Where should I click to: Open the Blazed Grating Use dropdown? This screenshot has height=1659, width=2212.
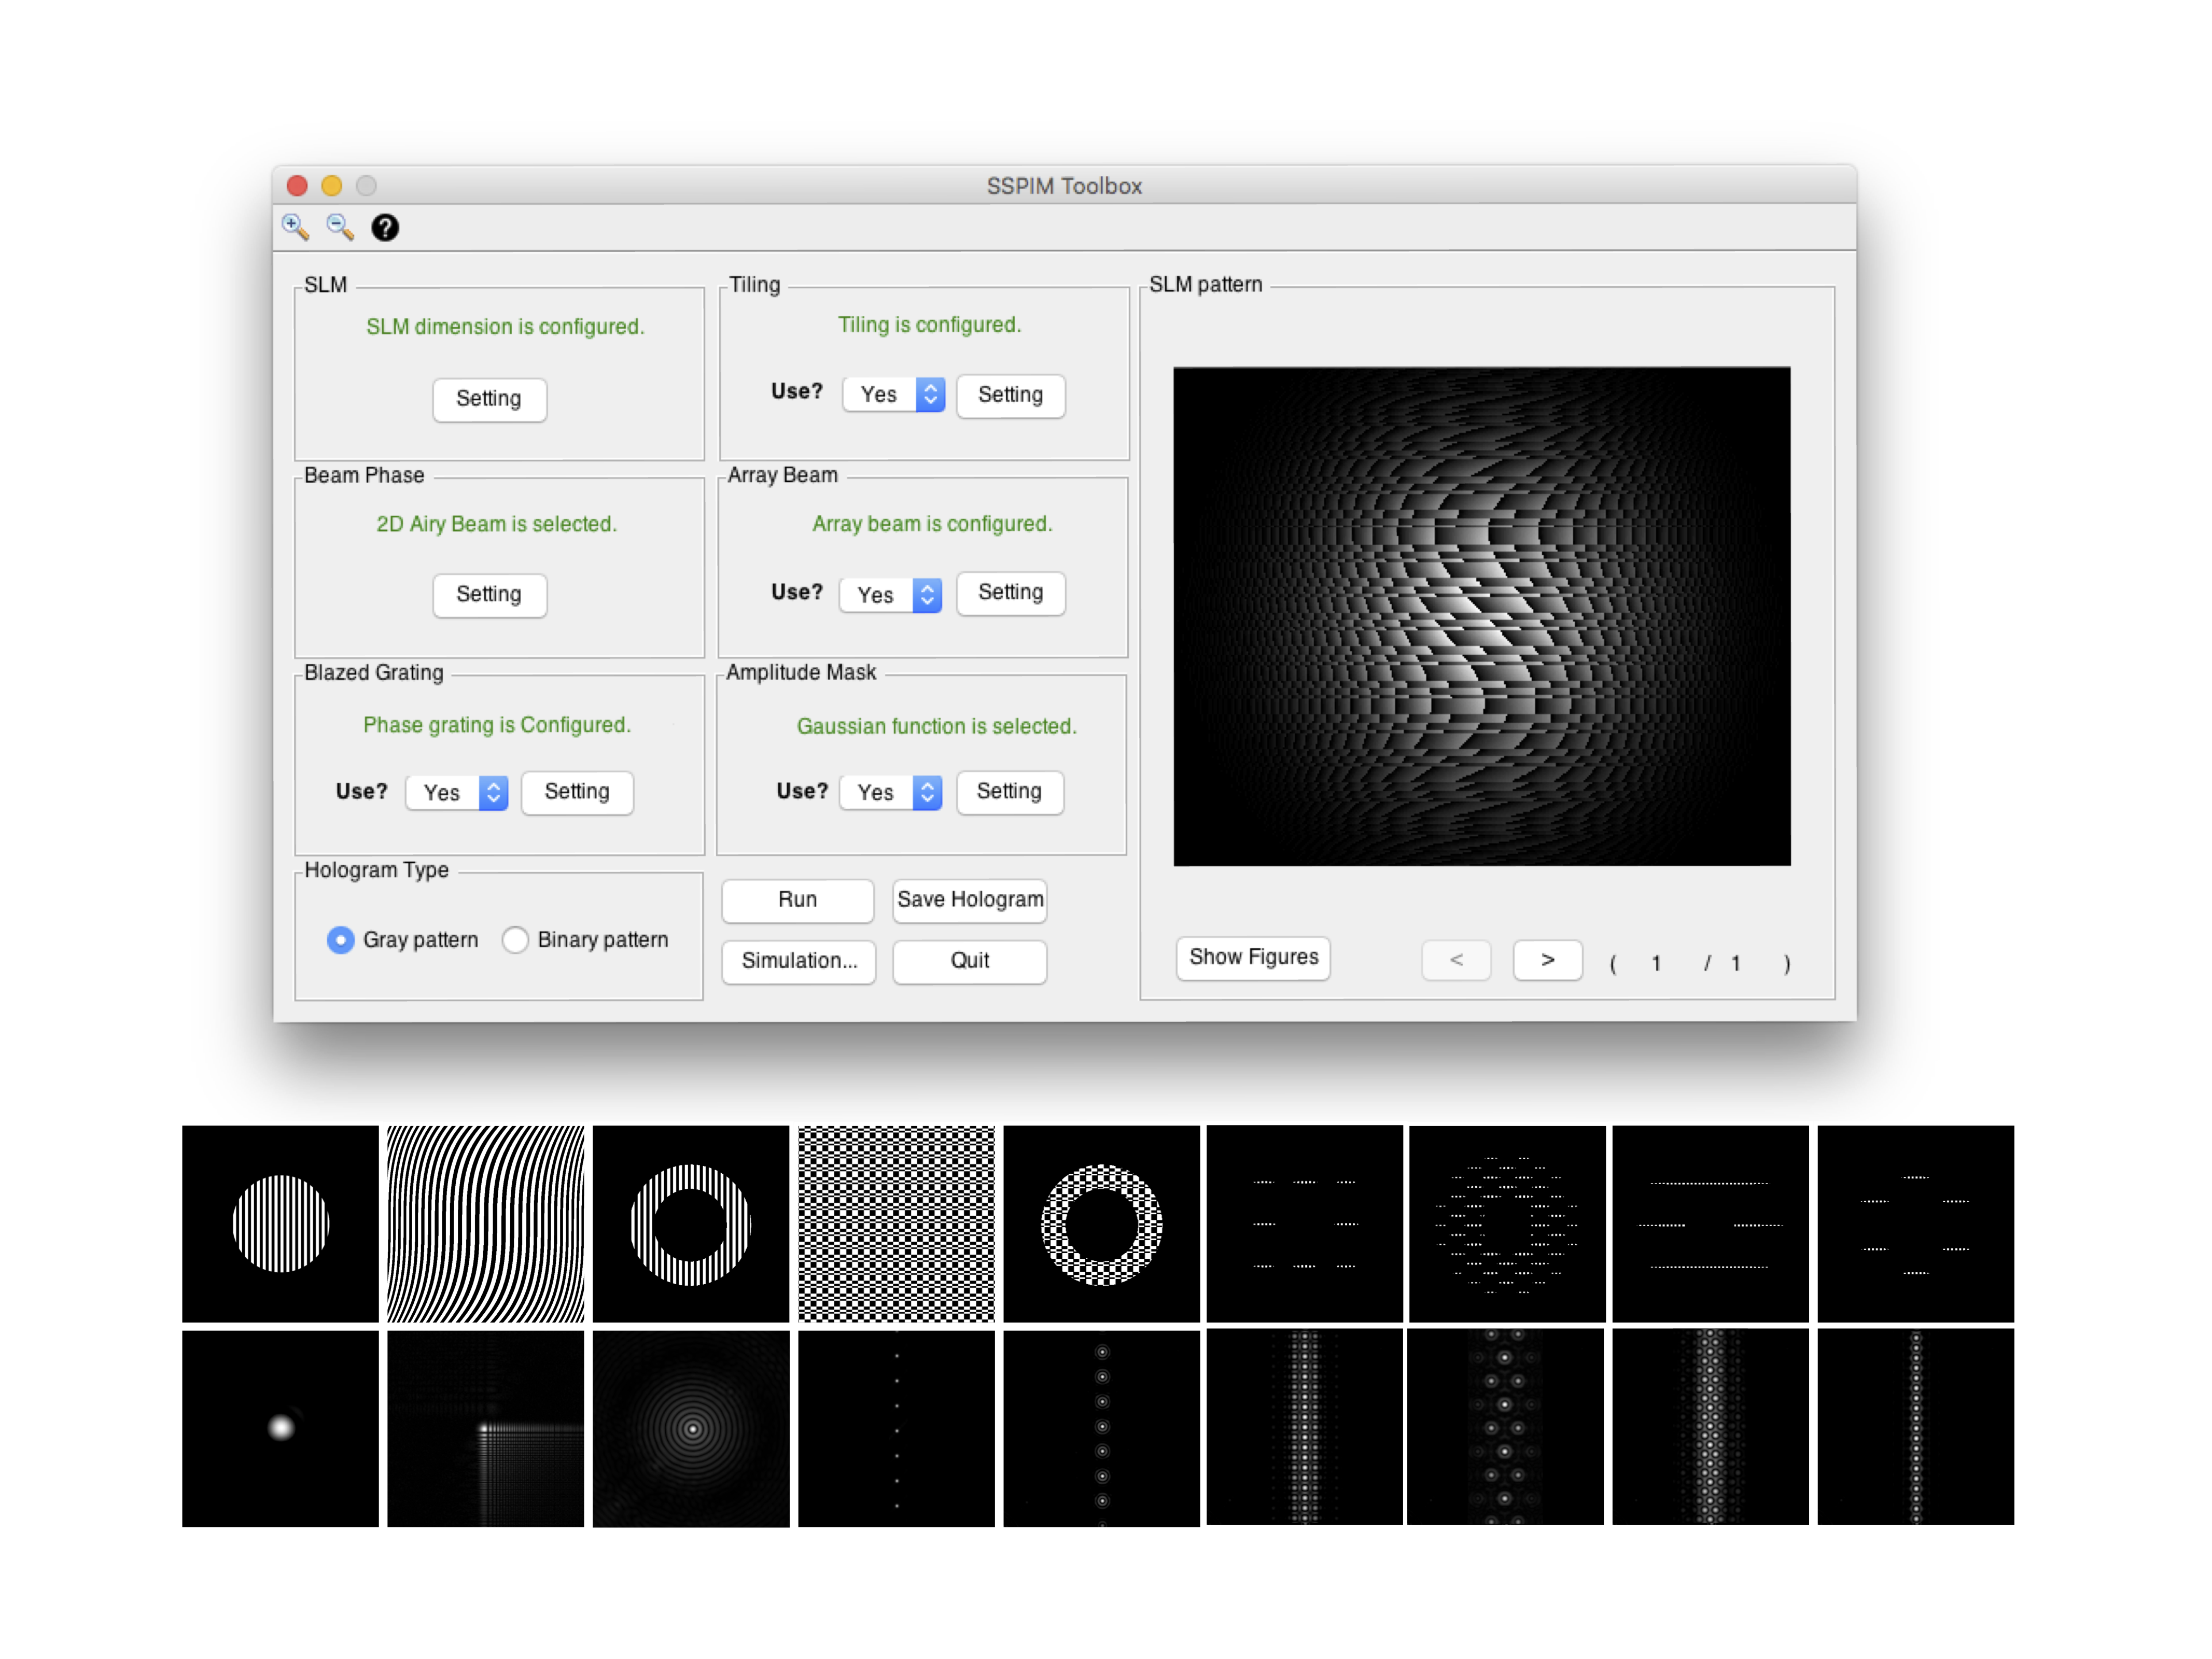click(457, 792)
